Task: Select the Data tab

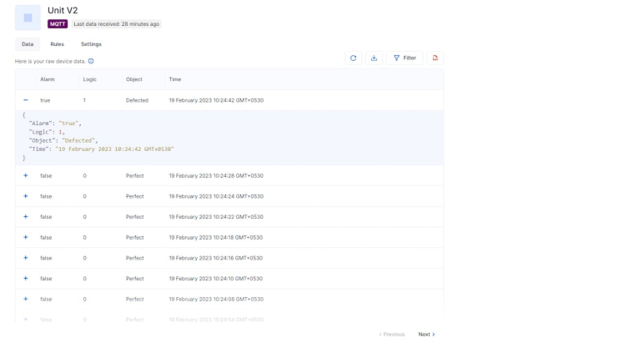Action: (28, 44)
